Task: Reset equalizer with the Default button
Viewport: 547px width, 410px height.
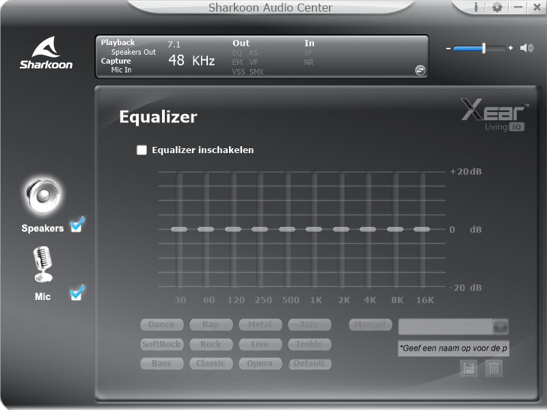Action: pyautogui.click(x=309, y=364)
